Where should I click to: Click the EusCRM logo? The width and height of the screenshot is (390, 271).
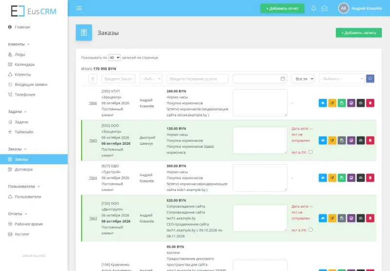pos(34,11)
